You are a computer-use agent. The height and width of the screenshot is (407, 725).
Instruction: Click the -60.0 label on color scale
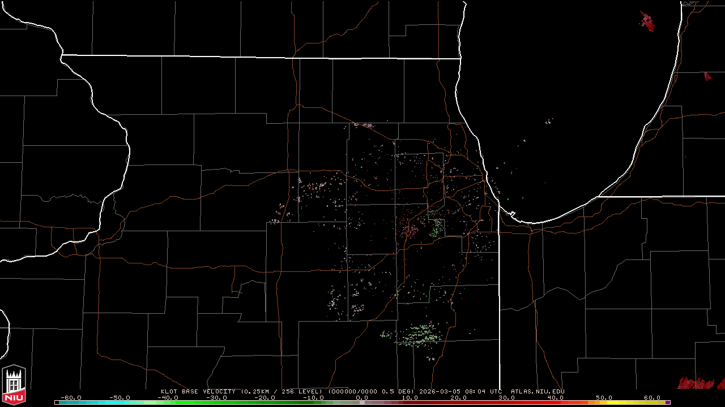pyautogui.click(x=71, y=398)
